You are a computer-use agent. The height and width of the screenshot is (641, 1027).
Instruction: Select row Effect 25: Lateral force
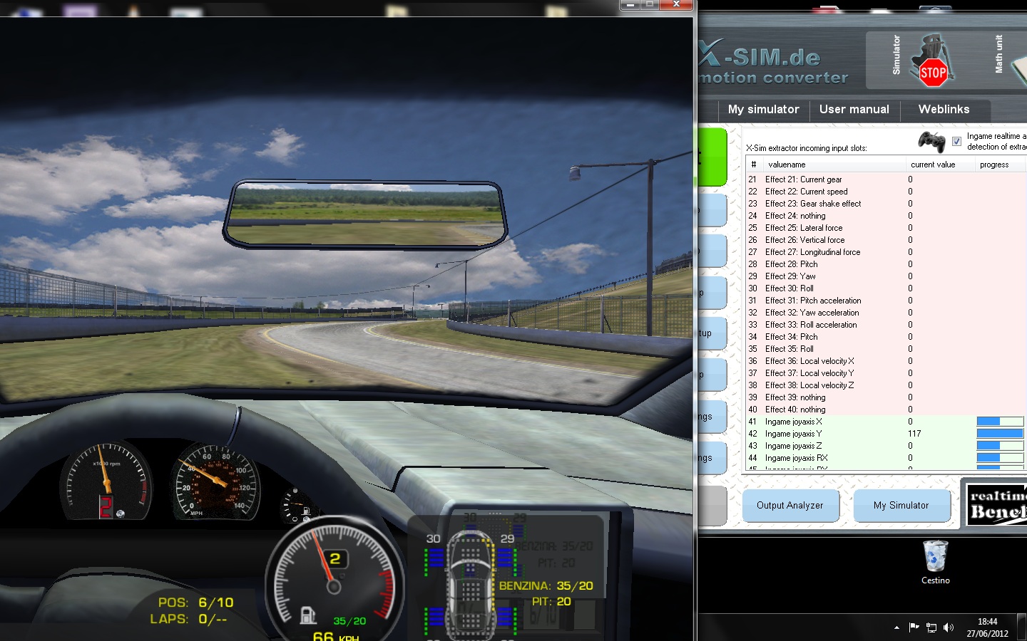point(885,228)
